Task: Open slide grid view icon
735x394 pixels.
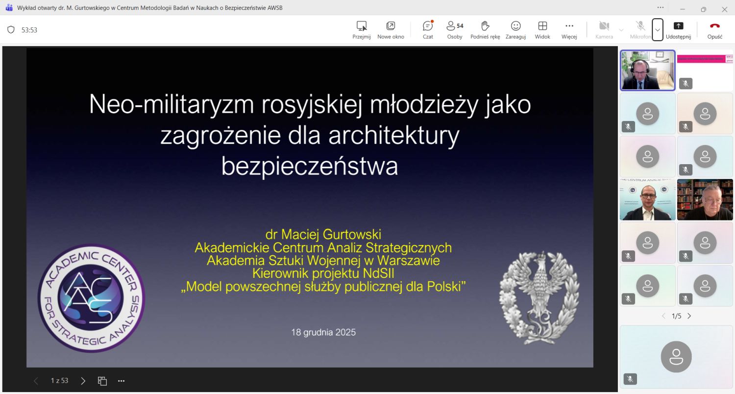Action: 102,381
